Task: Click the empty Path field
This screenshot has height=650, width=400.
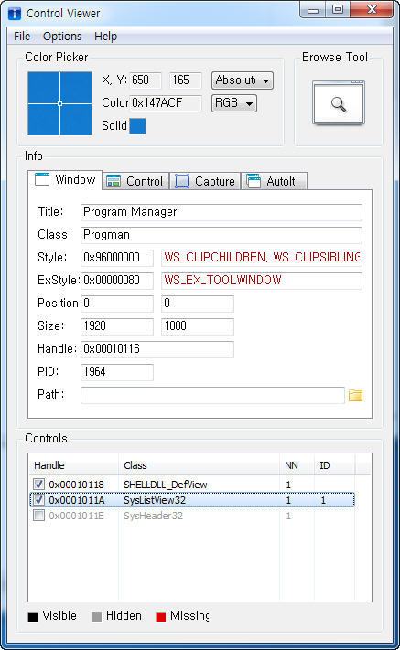Action: click(x=212, y=395)
